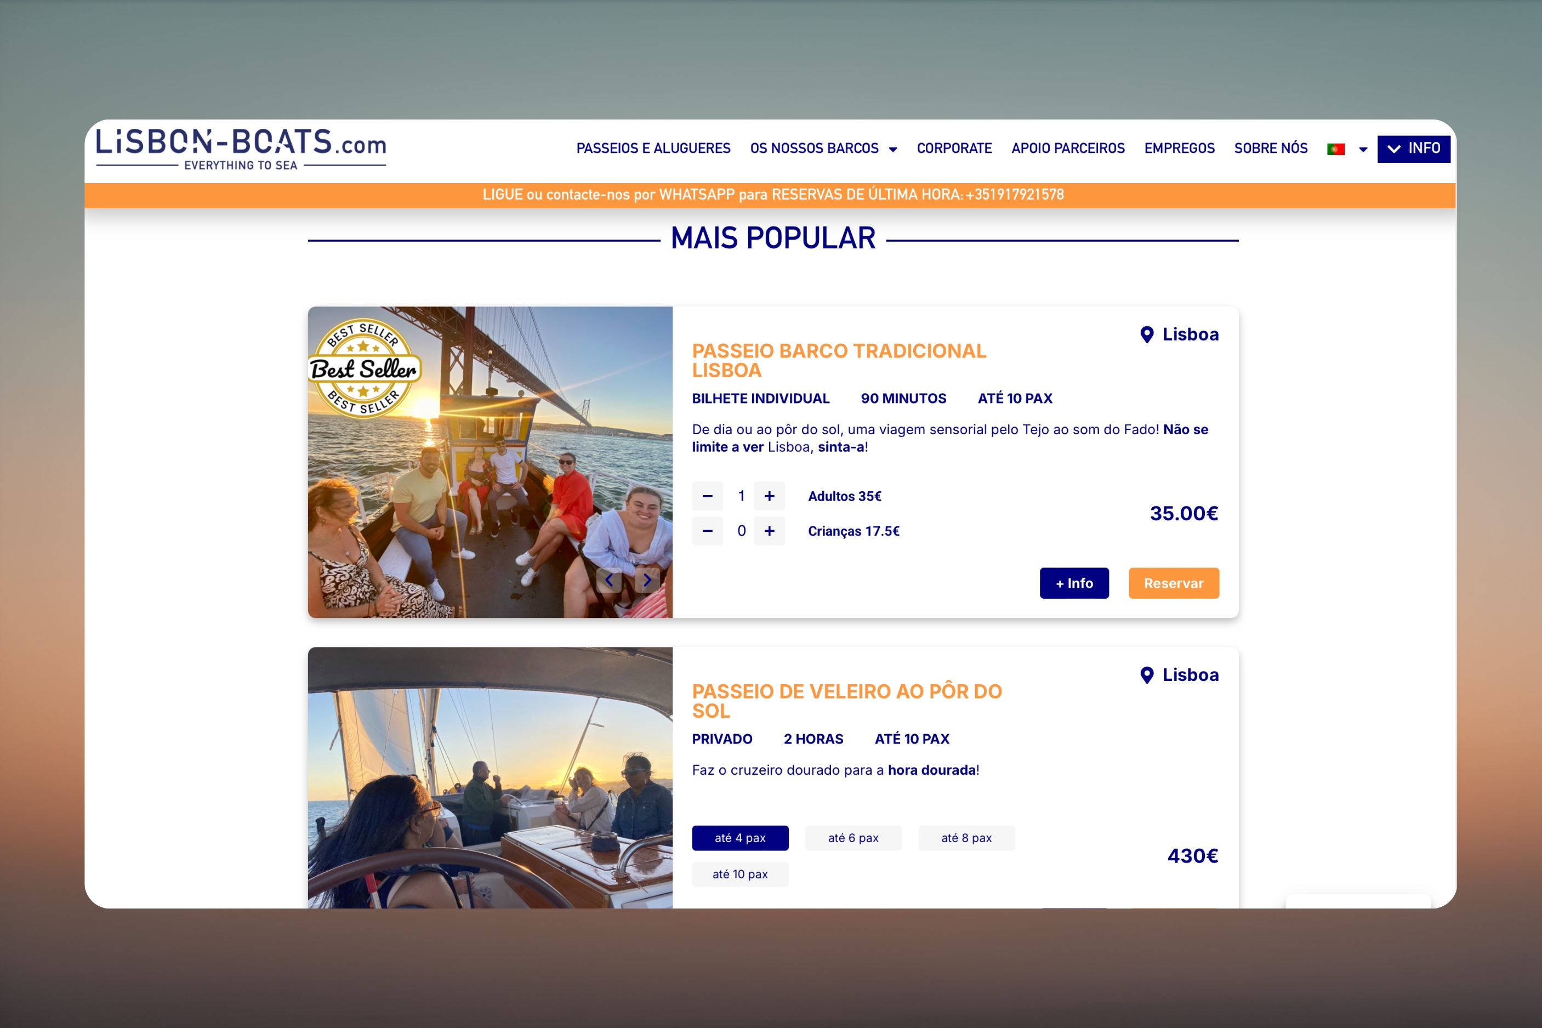Image resolution: width=1542 pixels, height=1028 pixels.
Task: Select the até 6 pax option
Action: (853, 838)
